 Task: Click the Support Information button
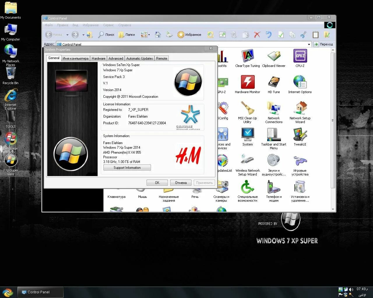coord(127,167)
